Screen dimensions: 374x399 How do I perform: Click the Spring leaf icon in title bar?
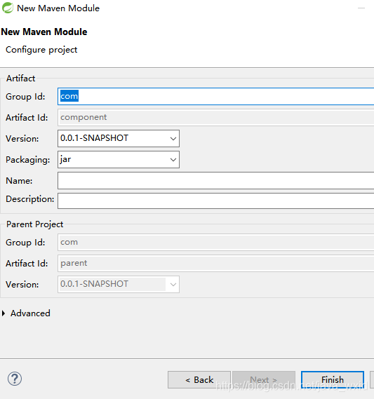(x=8, y=8)
